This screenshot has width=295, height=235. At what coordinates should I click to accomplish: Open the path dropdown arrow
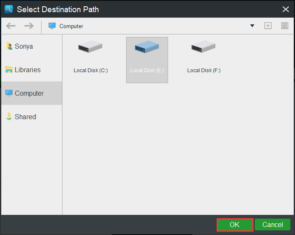(252, 26)
